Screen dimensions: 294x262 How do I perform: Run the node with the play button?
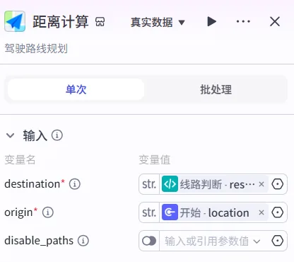(x=211, y=21)
